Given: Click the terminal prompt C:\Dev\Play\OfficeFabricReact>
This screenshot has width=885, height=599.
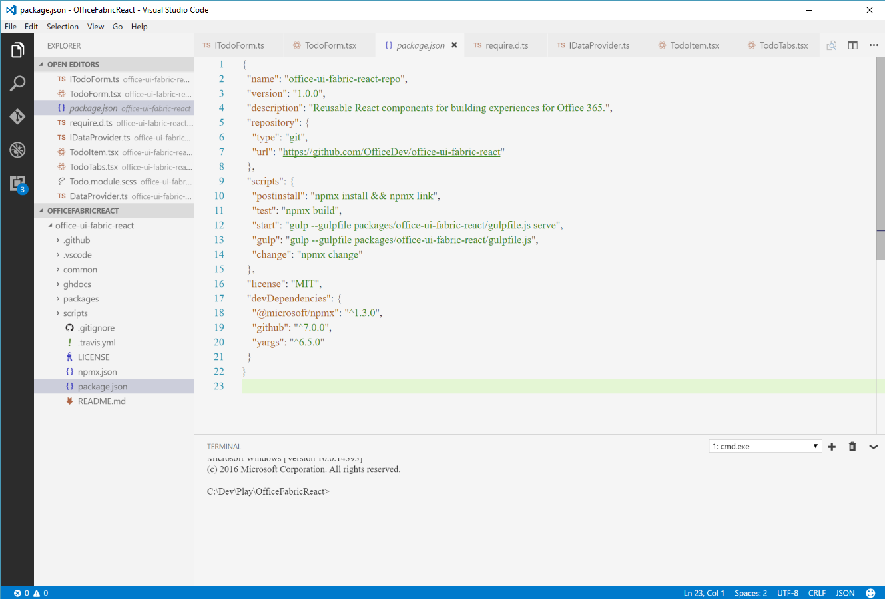Looking at the screenshot, I should pyautogui.click(x=268, y=491).
